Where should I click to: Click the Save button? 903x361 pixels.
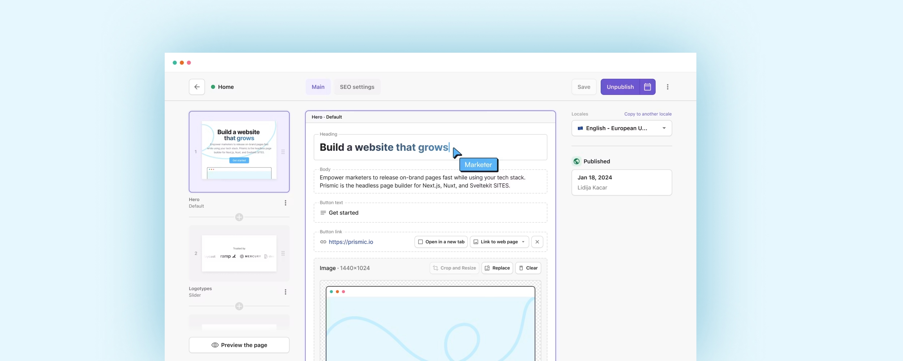click(x=584, y=87)
